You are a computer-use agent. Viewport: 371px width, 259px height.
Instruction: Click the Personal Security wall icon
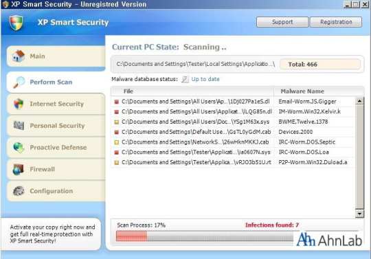(19, 125)
